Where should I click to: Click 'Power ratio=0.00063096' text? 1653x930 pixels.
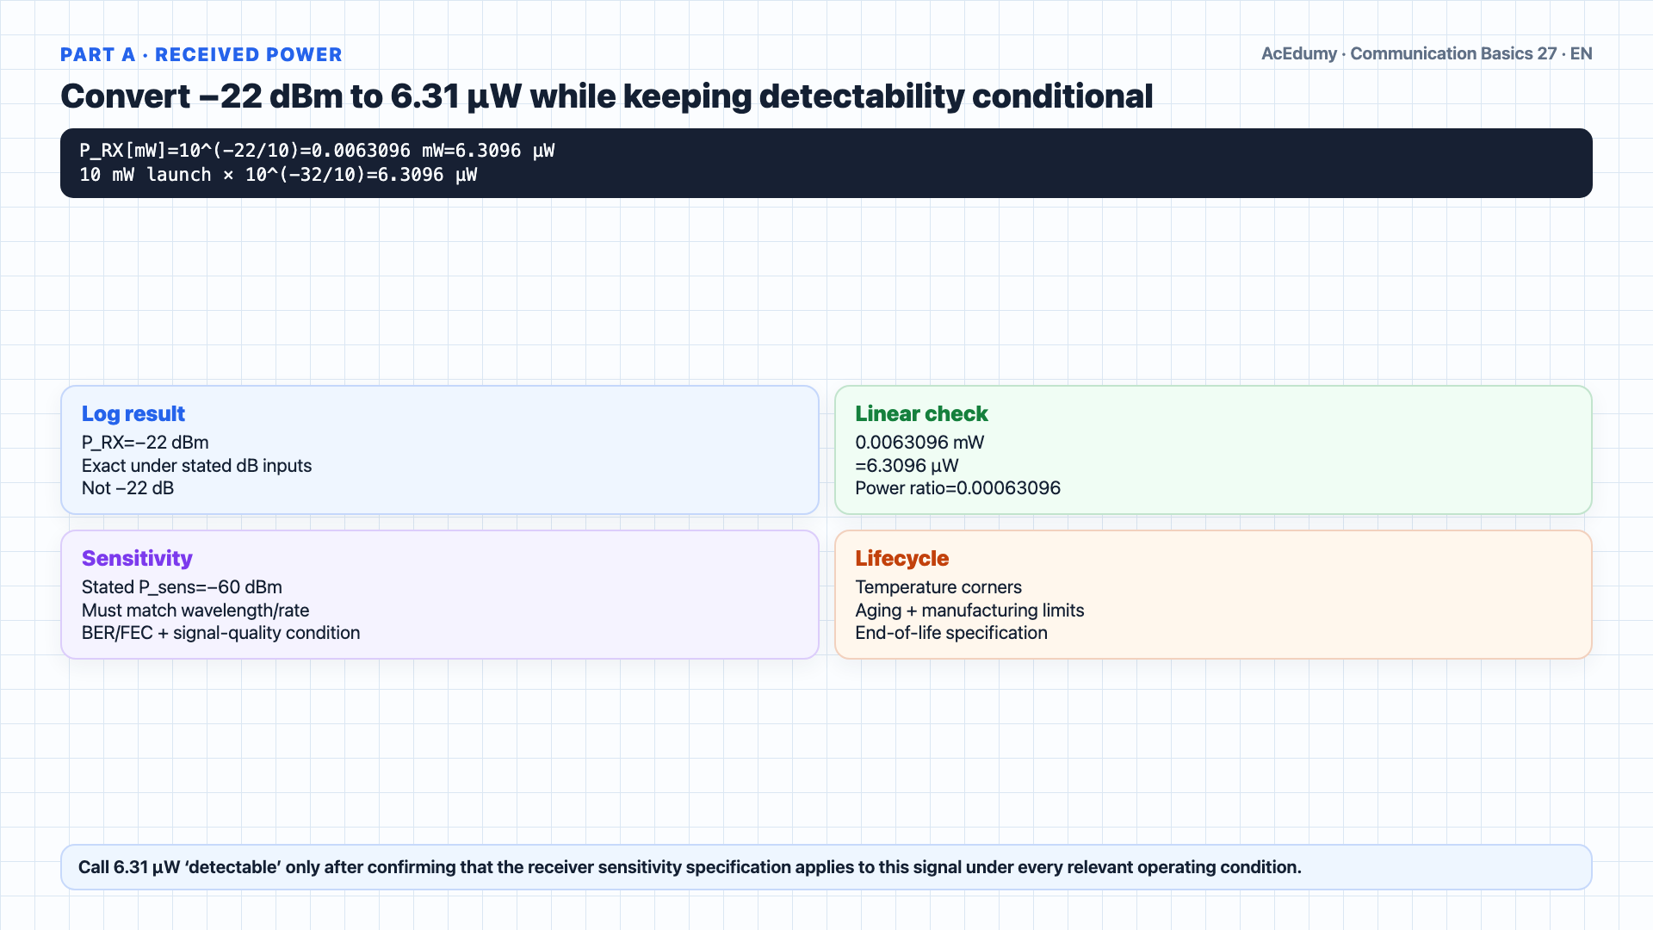[957, 487]
